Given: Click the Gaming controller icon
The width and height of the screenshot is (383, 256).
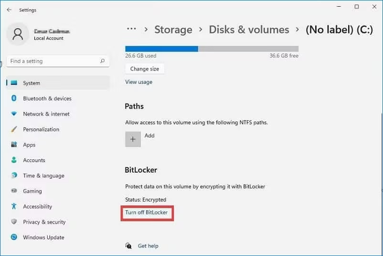Looking at the screenshot, I should point(14,191).
